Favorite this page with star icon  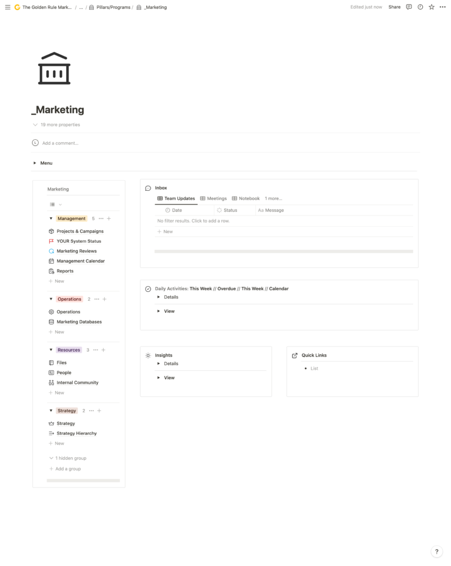pyautogui.click(x=432, y=7)
